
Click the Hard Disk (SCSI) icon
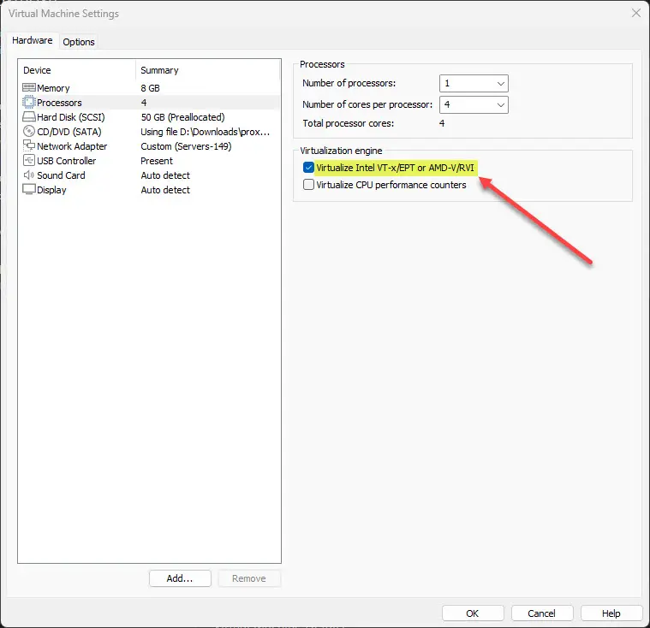click(28, 117)
